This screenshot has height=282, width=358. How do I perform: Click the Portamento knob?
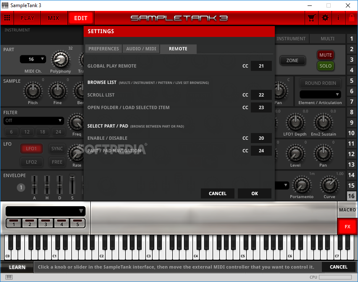[302, 185]
